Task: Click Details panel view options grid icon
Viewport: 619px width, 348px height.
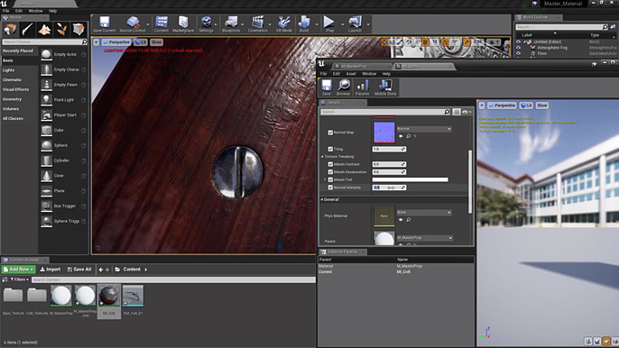Action: click(457, 112)
